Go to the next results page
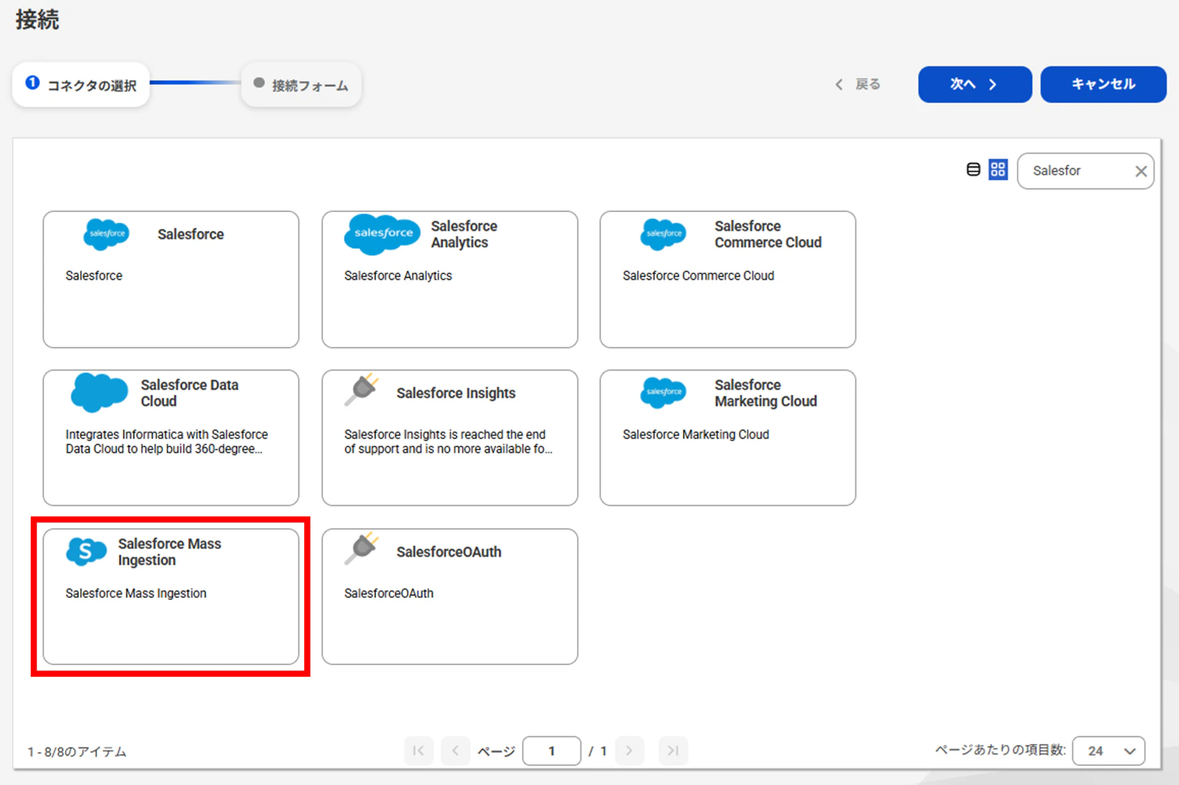The image size is (1179, 785). coord(629,751)
